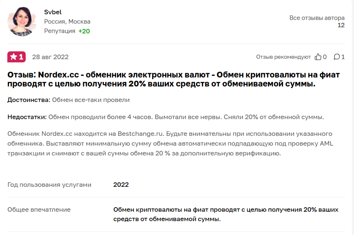Click the date '28 авг 2022'
Screen dimensions: 354x235
tap(50, 57)
